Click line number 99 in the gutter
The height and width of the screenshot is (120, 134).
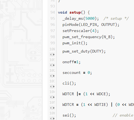tap(53, 43)
